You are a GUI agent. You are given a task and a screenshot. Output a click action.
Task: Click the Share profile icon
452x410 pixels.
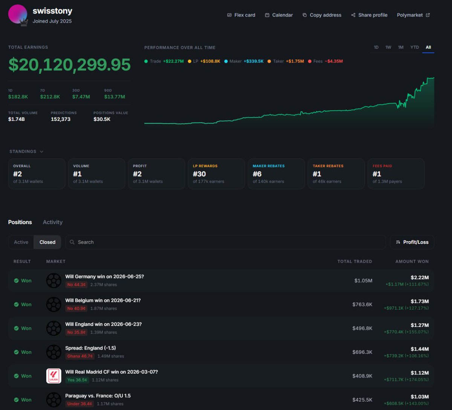(353, 15)
